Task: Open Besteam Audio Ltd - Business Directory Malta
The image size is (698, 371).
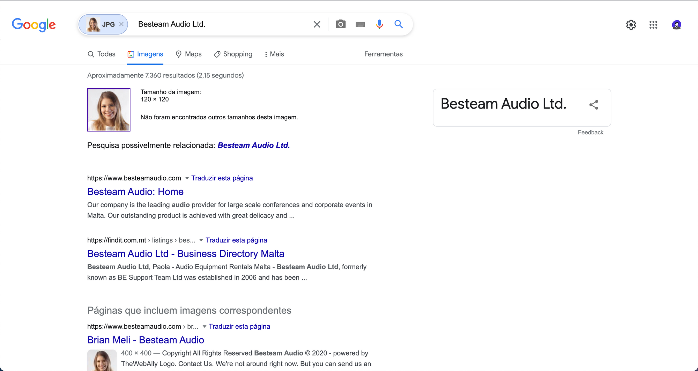Action: (x=186, y=254)
